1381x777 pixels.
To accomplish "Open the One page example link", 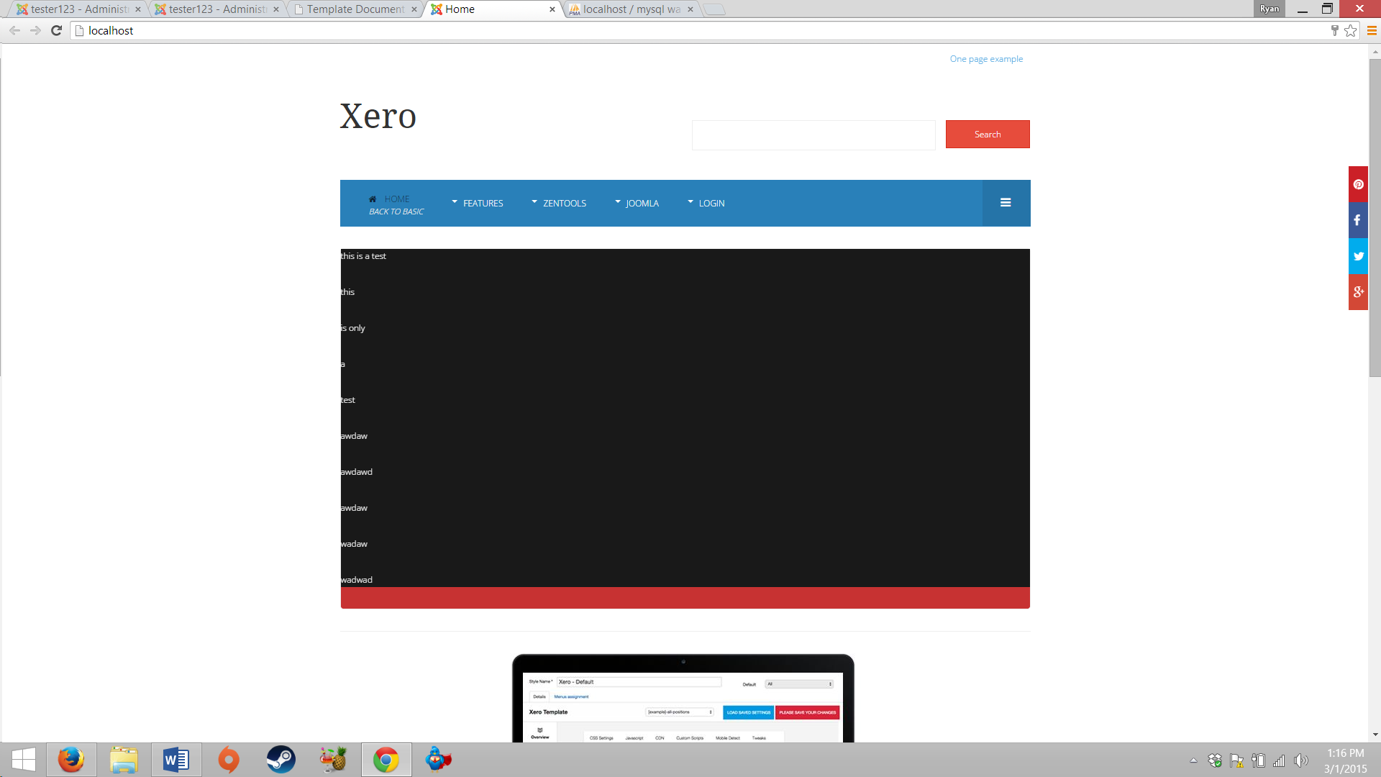I will (x=986, y=59).
